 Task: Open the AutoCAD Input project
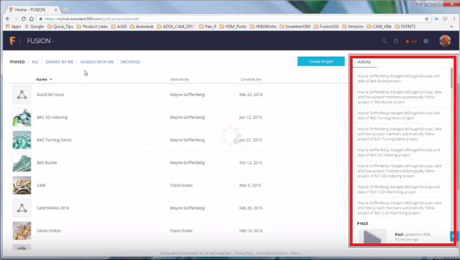point(50,94)
